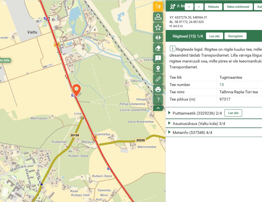Click Lae alla next to Riigiteed
Viewport: 262px width, 202px height.
point(214,36)
